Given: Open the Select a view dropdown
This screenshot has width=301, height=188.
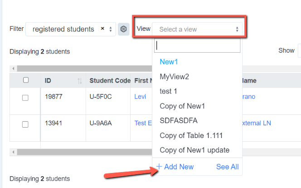Looking at the screenshot, I should pyautogui.click(x=197, y=29).
